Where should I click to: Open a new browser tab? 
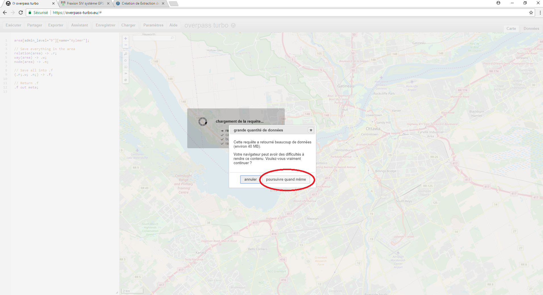pyautogui.click(x=173, y=4)
